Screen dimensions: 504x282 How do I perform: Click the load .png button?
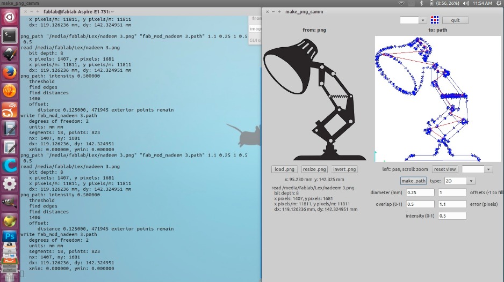click(284, 169)
